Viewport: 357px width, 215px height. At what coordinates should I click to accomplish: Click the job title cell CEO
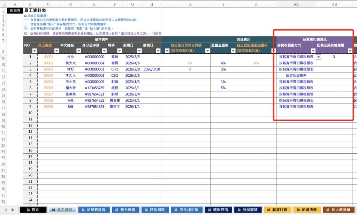(x=114, y=76)
